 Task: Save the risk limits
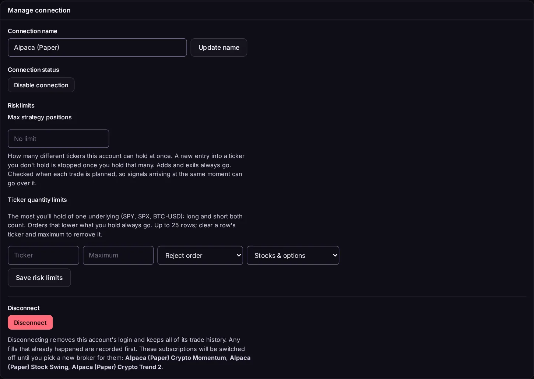[x=39, y=278]
